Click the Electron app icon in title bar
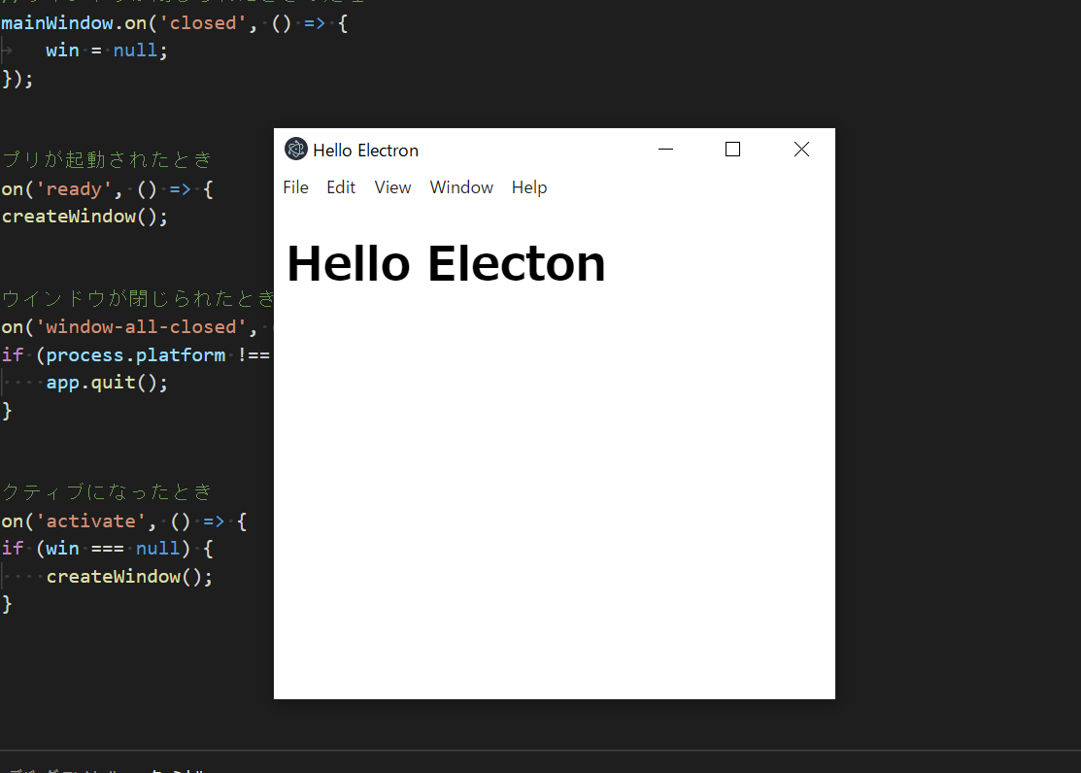This screenshot has width=1081, height=773. 296,149
